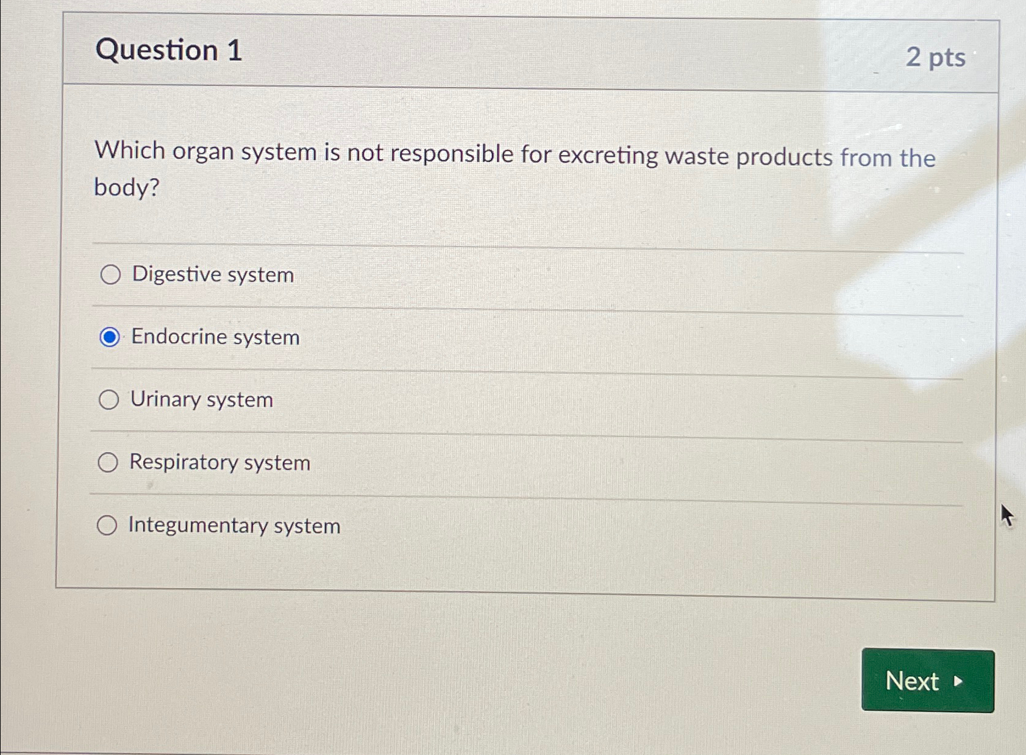Select the Respiratory system radio button
The height and width of the screenshot is (755, 1026).
pos(110,463)
